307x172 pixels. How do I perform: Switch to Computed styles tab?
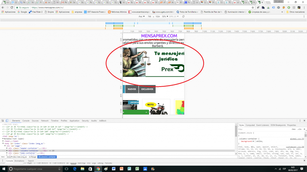click(250, 125)
